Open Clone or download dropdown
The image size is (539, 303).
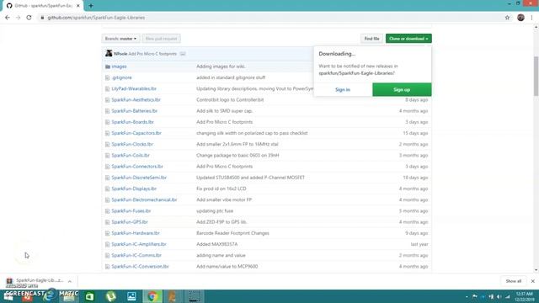pos(408,39)
